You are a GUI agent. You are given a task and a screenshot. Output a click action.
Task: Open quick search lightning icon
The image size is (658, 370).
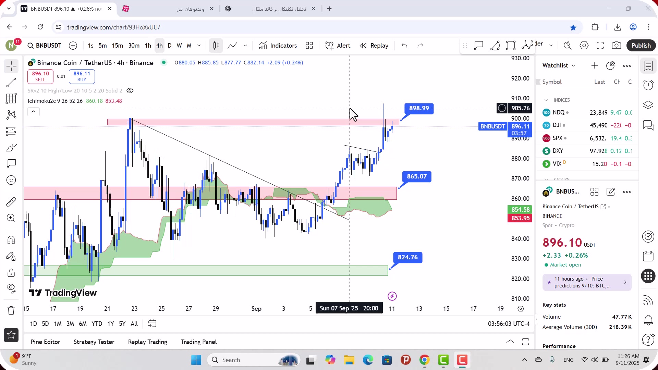[x=568, y=46]
